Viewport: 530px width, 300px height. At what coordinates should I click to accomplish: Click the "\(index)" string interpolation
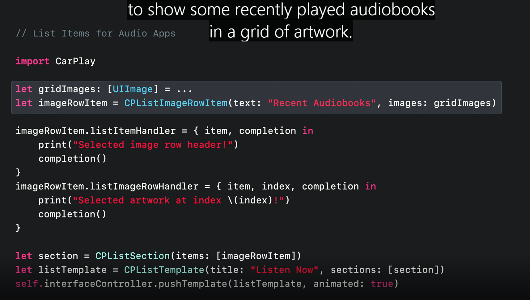pos(250,200)
